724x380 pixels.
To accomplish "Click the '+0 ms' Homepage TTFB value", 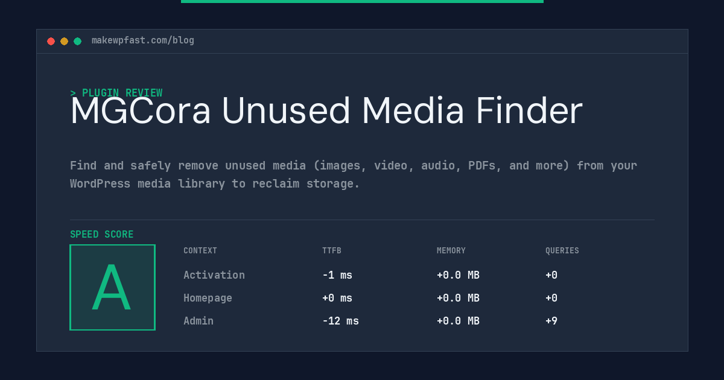I will coord(337,298).
